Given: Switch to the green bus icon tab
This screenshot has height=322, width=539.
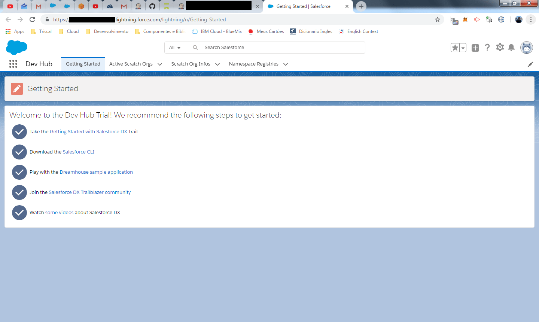Looking at the screenshot, I should click(x=167, y=6).
